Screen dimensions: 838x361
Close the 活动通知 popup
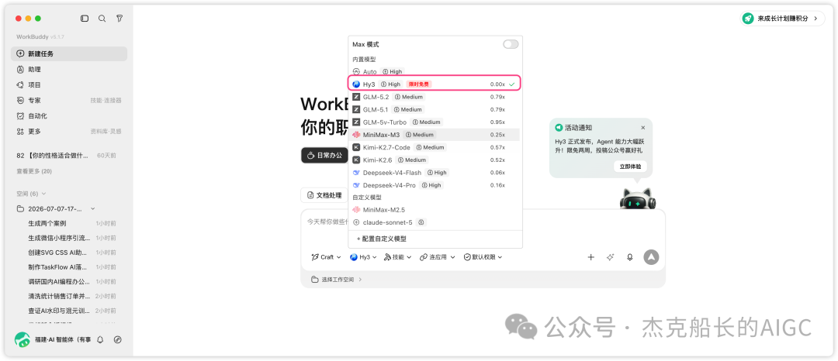(643, 128)
